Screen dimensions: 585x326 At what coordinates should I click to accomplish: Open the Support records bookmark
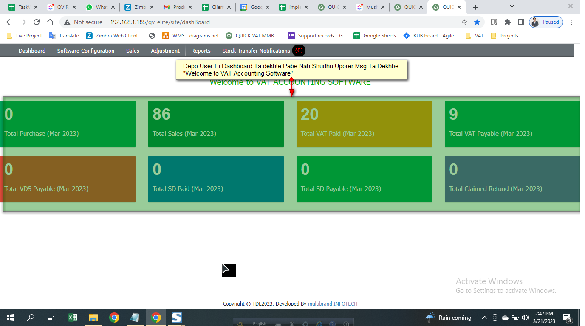pos(317,36)
